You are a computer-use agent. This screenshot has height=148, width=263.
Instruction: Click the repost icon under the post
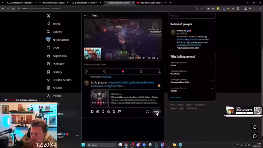click(104, 72)
